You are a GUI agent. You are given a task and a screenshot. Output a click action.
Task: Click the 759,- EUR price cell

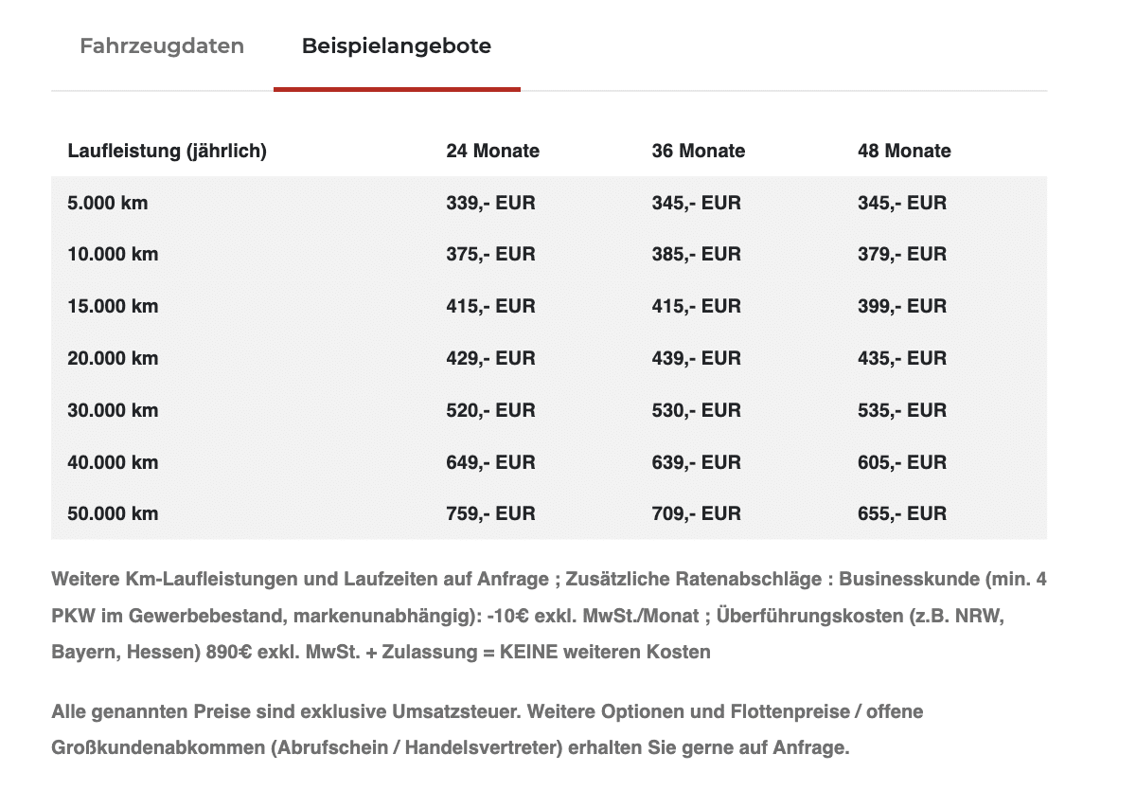(x=490, y=513)
